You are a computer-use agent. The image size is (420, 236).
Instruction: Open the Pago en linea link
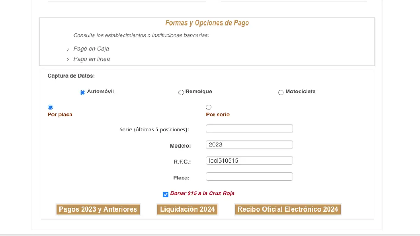(x=91, y=59)
